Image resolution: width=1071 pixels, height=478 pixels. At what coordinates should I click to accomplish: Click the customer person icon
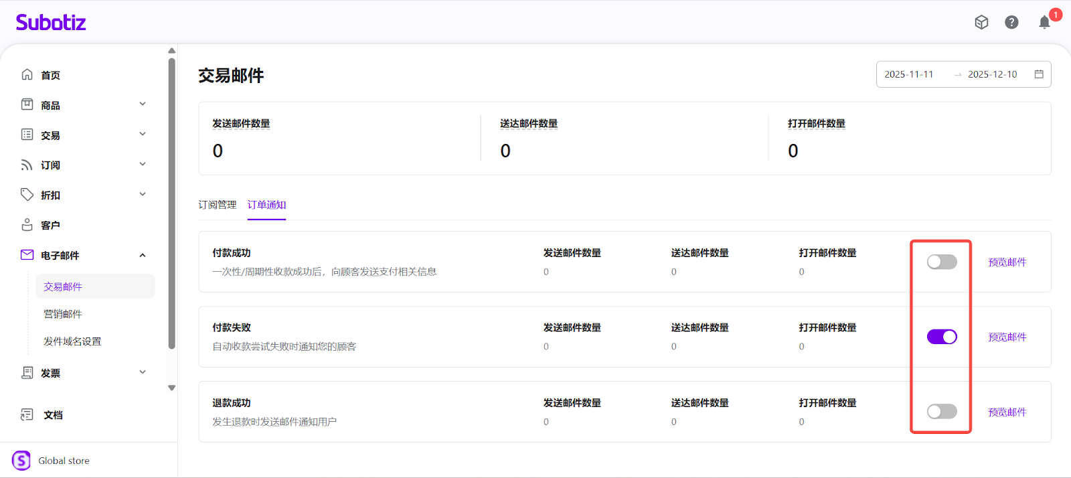pyautogui.click(x=27, y=225)
